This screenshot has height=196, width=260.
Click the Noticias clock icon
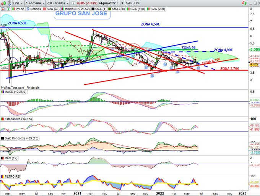28,9
